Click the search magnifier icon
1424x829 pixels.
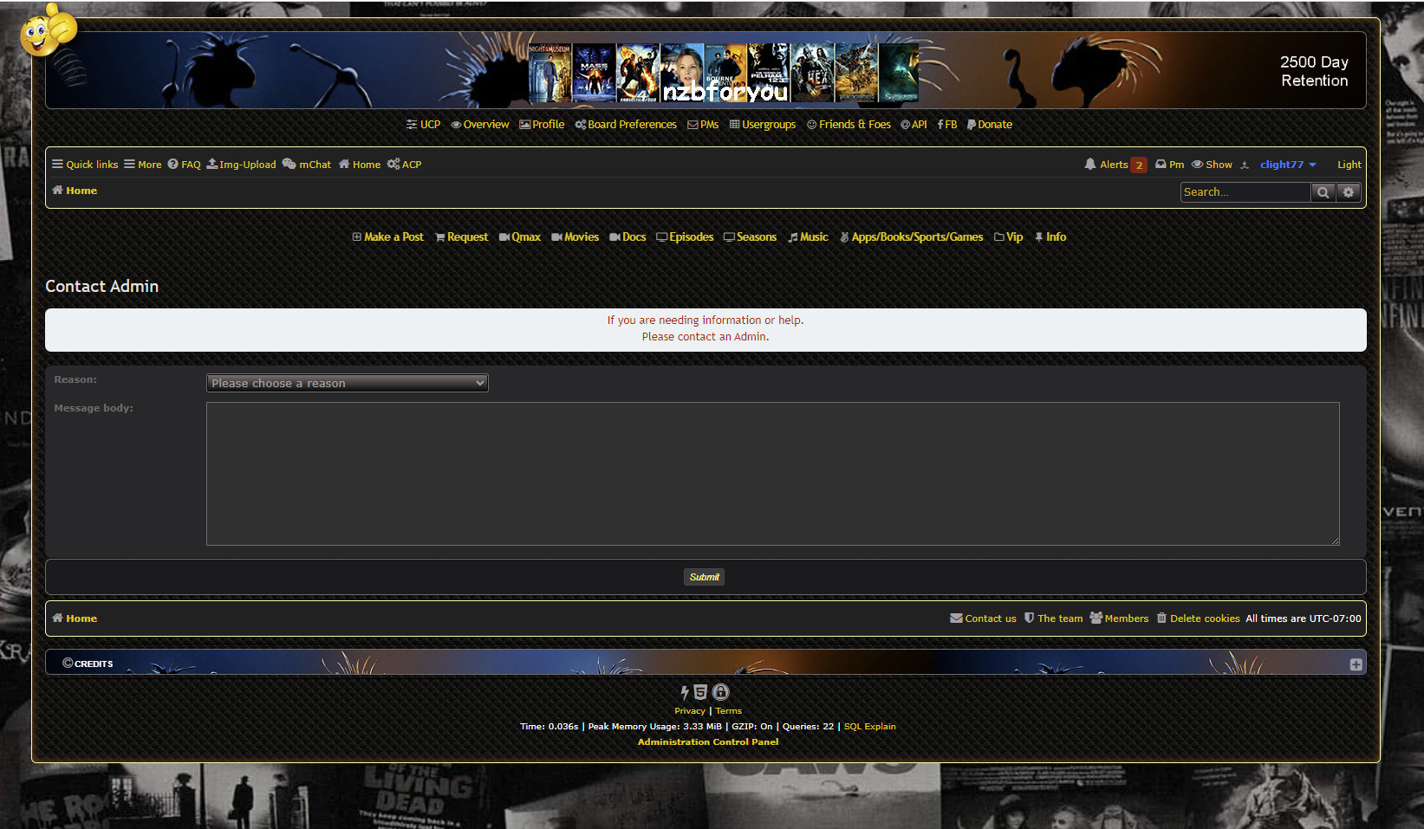pos(1323,192)
